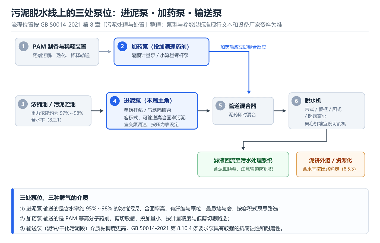Screen dimensions: 380x243
Task: Select the text 离心机前宜设切割机
Action: pos(325,124)
